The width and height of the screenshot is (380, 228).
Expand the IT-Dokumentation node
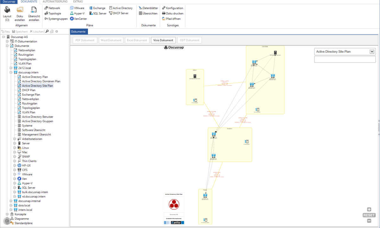[x=7, y=41]
